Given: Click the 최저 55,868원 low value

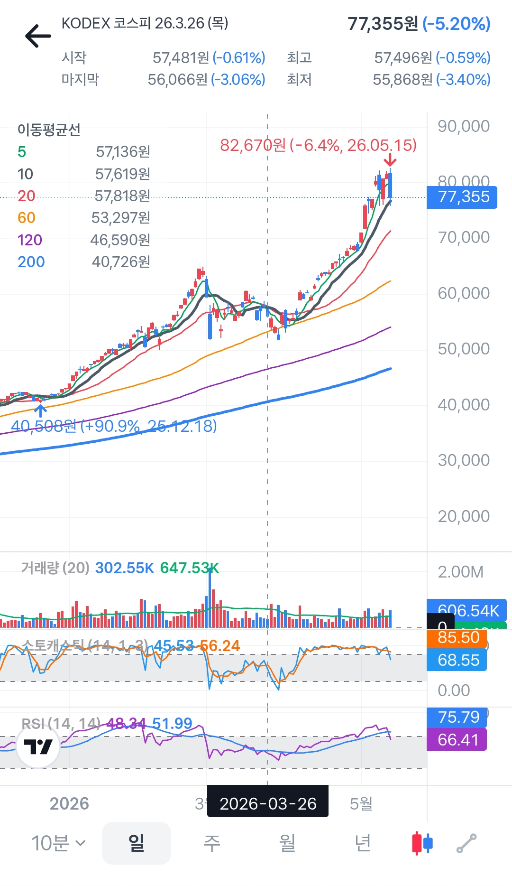Looking at the screenshot, I should click(x=389, y=80).
